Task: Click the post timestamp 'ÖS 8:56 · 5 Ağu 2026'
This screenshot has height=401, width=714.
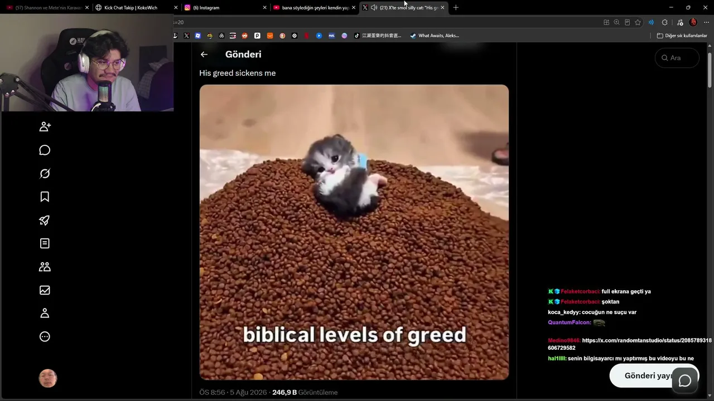Action: coord(233,393)
